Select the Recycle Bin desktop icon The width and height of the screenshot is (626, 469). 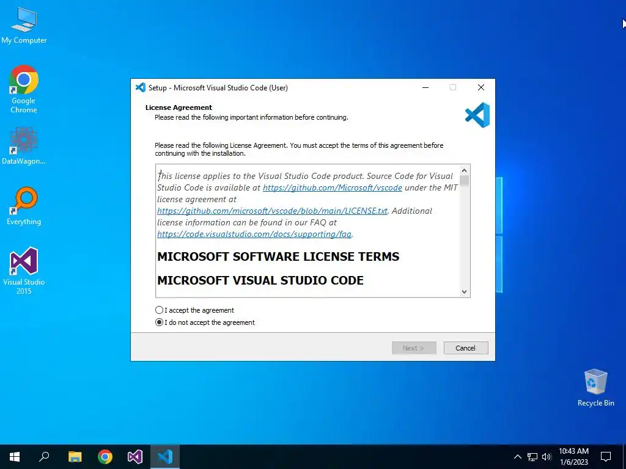click(595, 388)
